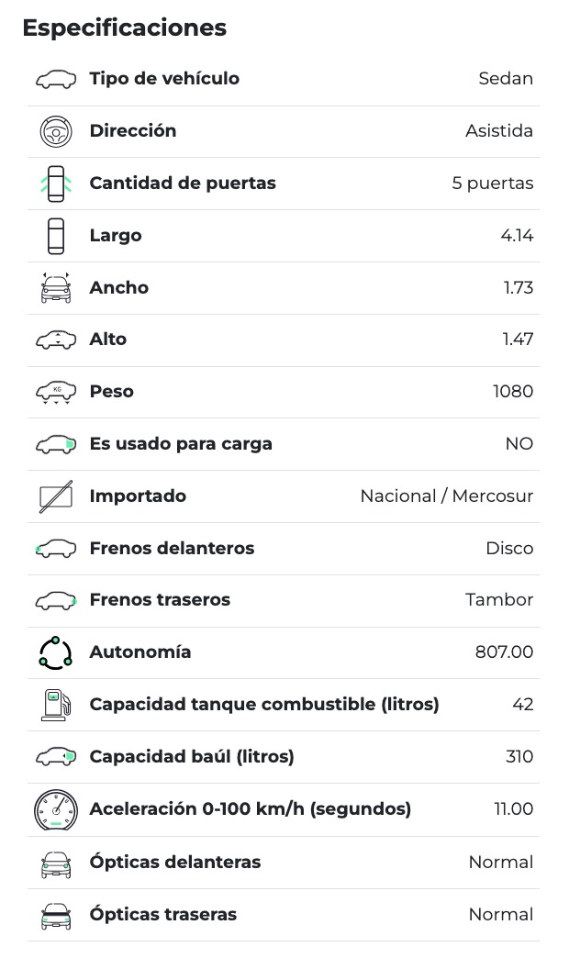569x958 pixels.
Task: Click the Nacional / Mercosur value
Action: pyautogui.click(x=446, y=496)
